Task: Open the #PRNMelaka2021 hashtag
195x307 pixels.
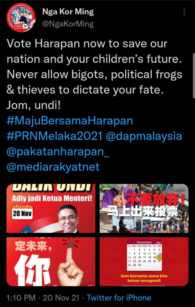Action: point(54,136)
